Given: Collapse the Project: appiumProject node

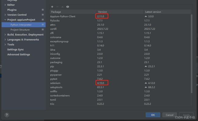Looking at the screenshot, I should click(5, 20).
